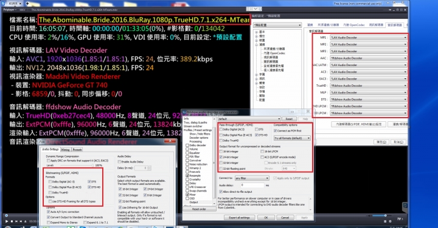Open the 'Connect to: any filter' dropdown

[252, 178]
